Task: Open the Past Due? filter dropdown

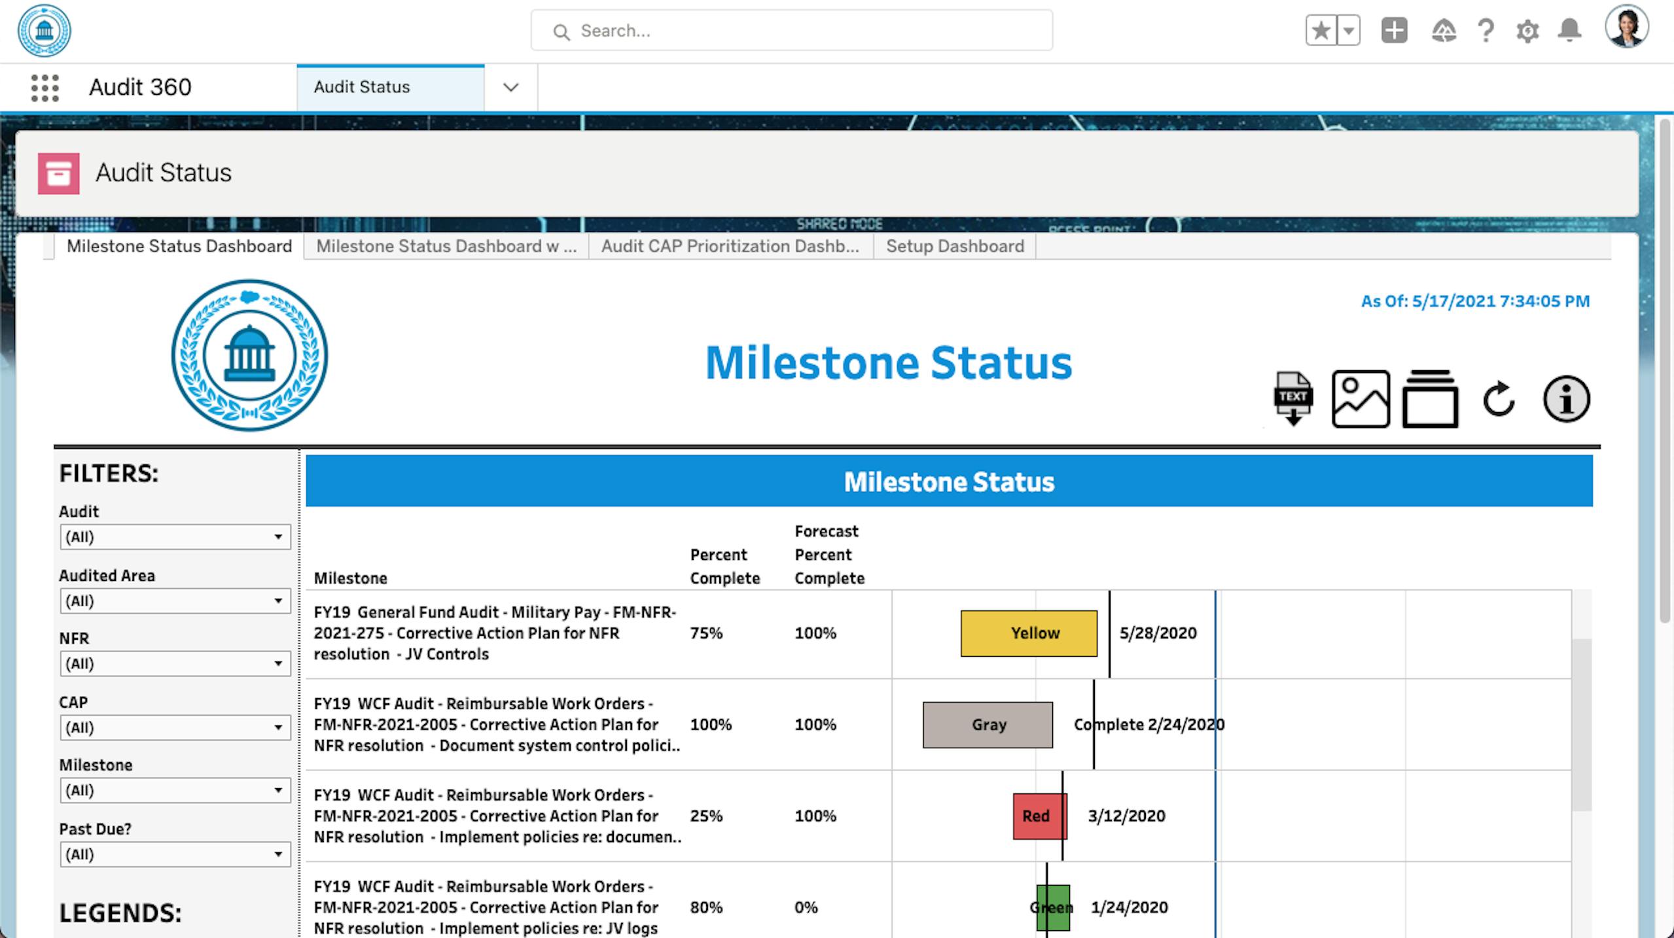Action: (x=175, y=854)
